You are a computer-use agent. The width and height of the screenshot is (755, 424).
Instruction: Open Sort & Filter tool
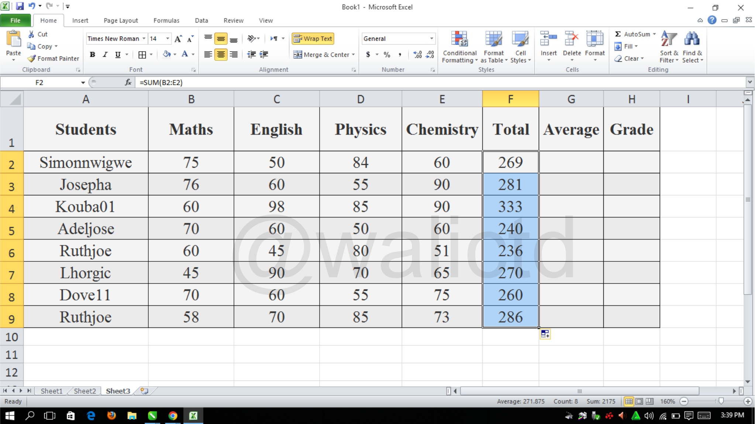(x=669, y=47)
